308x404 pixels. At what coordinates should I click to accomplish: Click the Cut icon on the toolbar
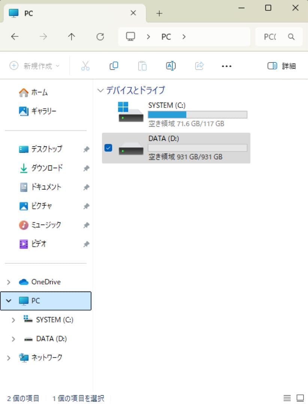click(x=85, y=66)
